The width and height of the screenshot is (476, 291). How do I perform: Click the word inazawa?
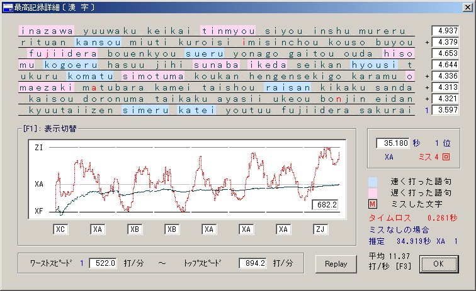47,31
